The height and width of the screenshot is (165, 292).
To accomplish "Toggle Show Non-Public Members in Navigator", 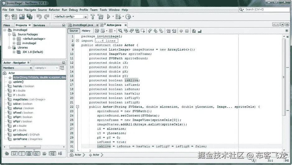I will coord(29,154).
